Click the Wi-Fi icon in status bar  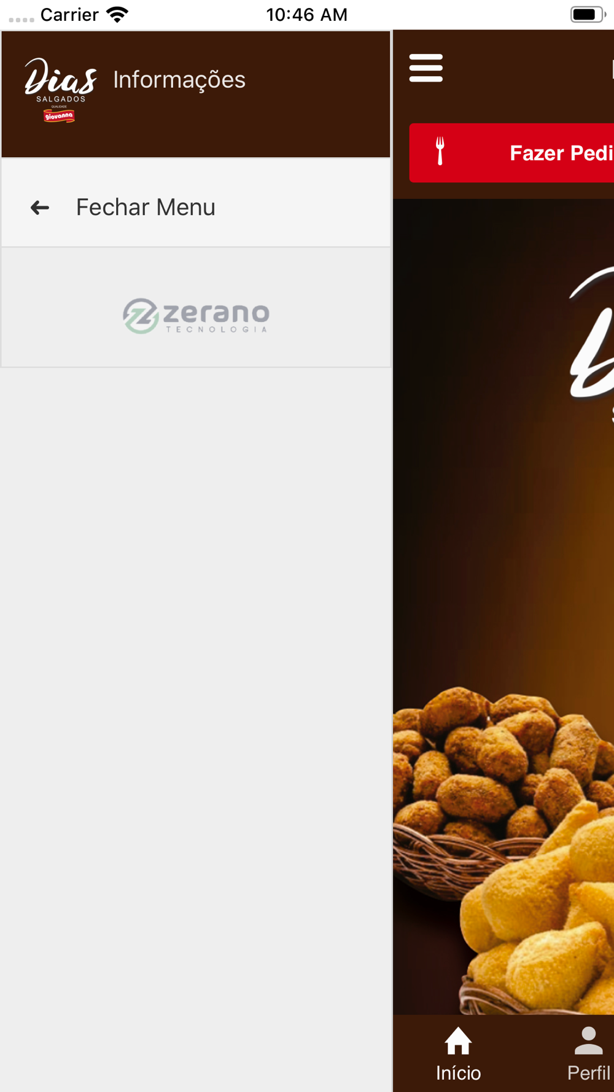tap(117, 15)
